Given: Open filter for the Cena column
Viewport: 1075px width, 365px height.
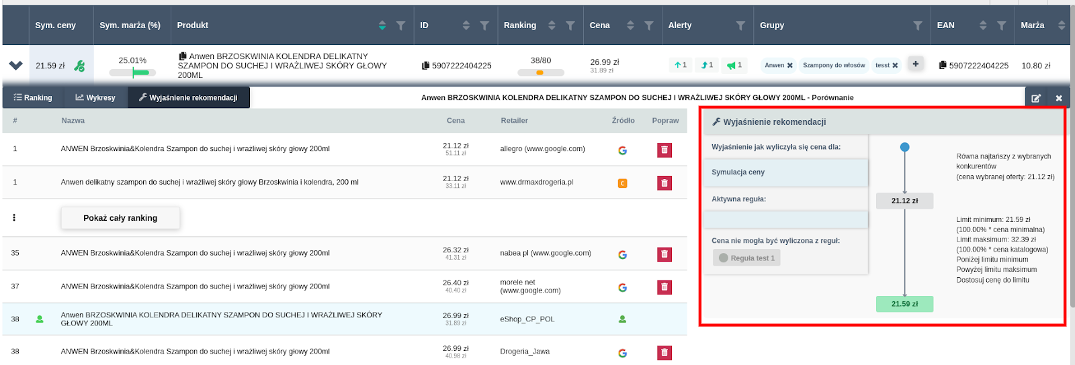Looking at the screenshot, I should point(649,25).
